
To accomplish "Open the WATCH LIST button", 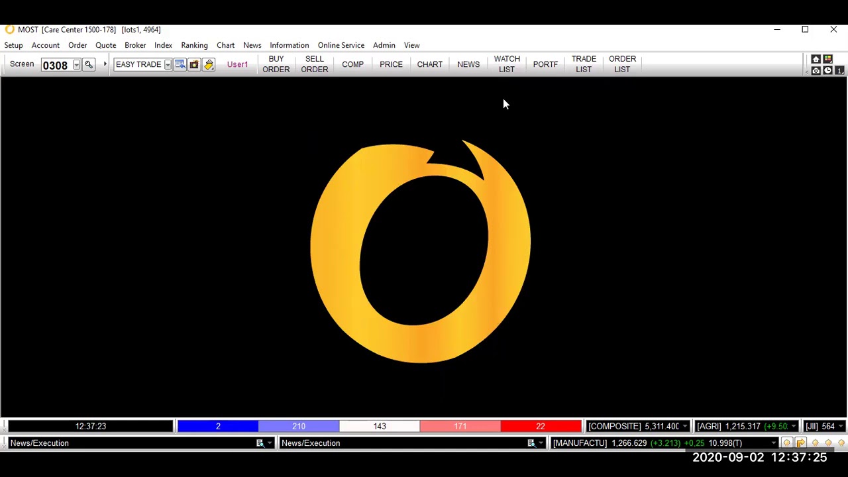I will tap(506, 64).
